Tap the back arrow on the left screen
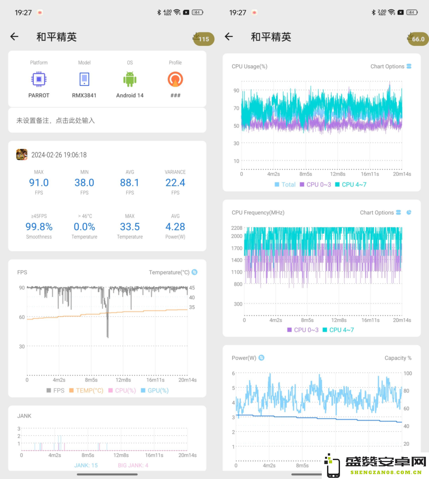This screenshot has height=479, width=429. (14, 36)
